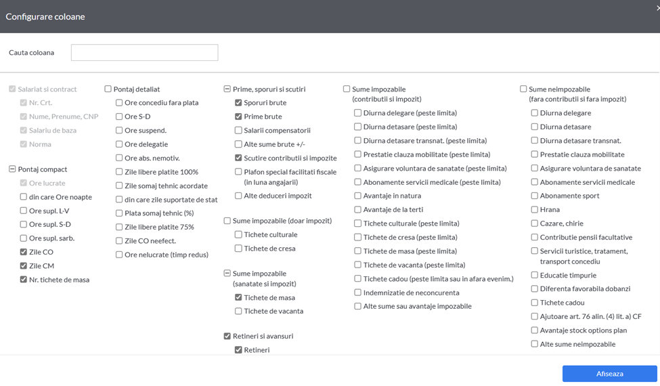Screen dimensions: 660x386
Task: Uncheck Zile CM column
Action: pos(24,265)
